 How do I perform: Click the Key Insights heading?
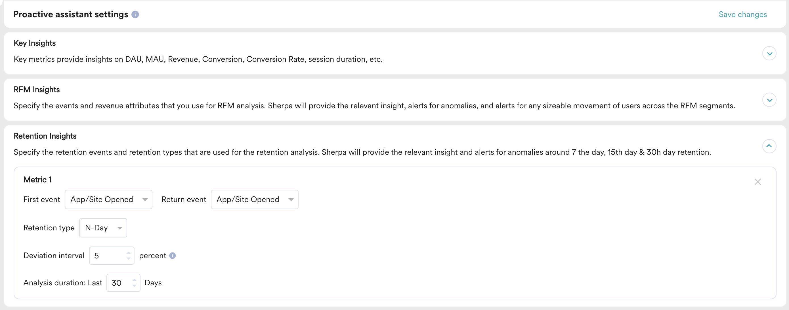tap(35, 43)
